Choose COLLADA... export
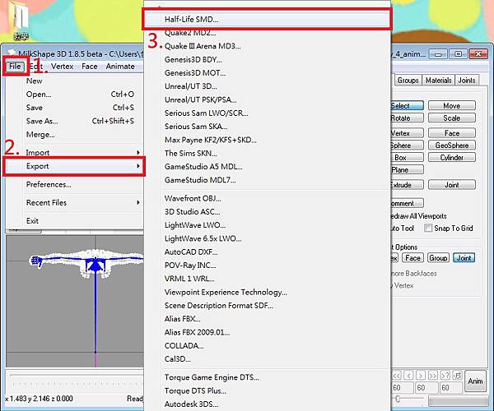494x411 pixels. tap(267, 346)
